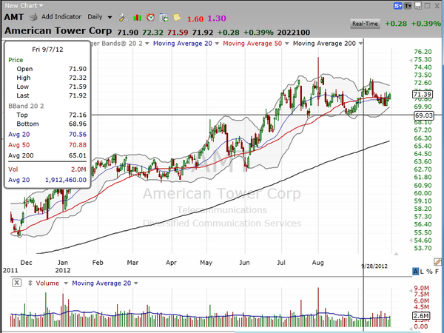This screenshot has height=333, width=444.
Task: Click the Moving Average 50 label
Action: tap(252, 44)
